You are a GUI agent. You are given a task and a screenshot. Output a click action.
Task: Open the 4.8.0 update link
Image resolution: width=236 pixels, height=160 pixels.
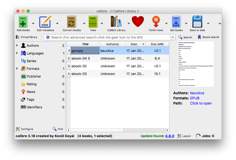pyautogui.click(x=170, y=136)
